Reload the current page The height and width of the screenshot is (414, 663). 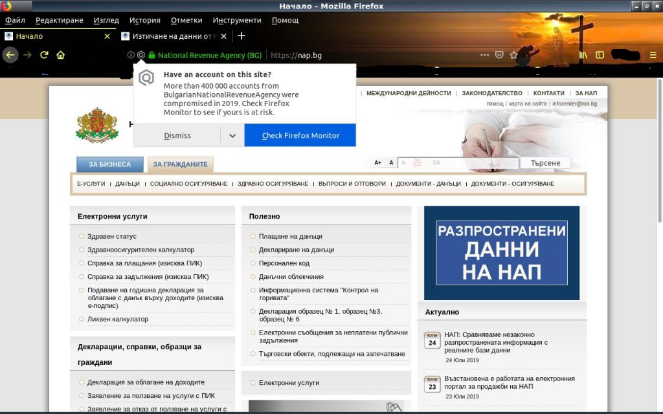point(44,55)
